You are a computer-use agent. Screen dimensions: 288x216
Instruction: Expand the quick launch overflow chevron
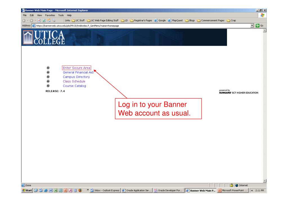pos(88,190)
